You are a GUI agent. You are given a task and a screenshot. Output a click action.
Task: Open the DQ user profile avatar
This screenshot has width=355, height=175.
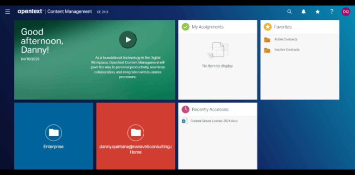(346, 12)
